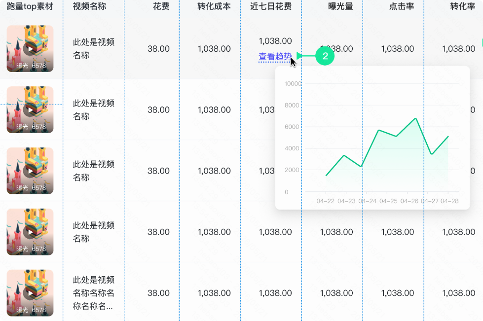The image size is (483, 321).
Task: Click the 转化成本 value in the 查看趋势 row
Action: [x=214, y=49]
